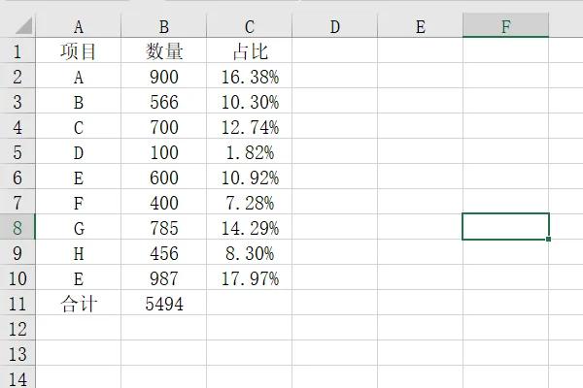The image size is (583, 388).
Task: Click the cell with text 数量
Action: [x=163, y=50]
